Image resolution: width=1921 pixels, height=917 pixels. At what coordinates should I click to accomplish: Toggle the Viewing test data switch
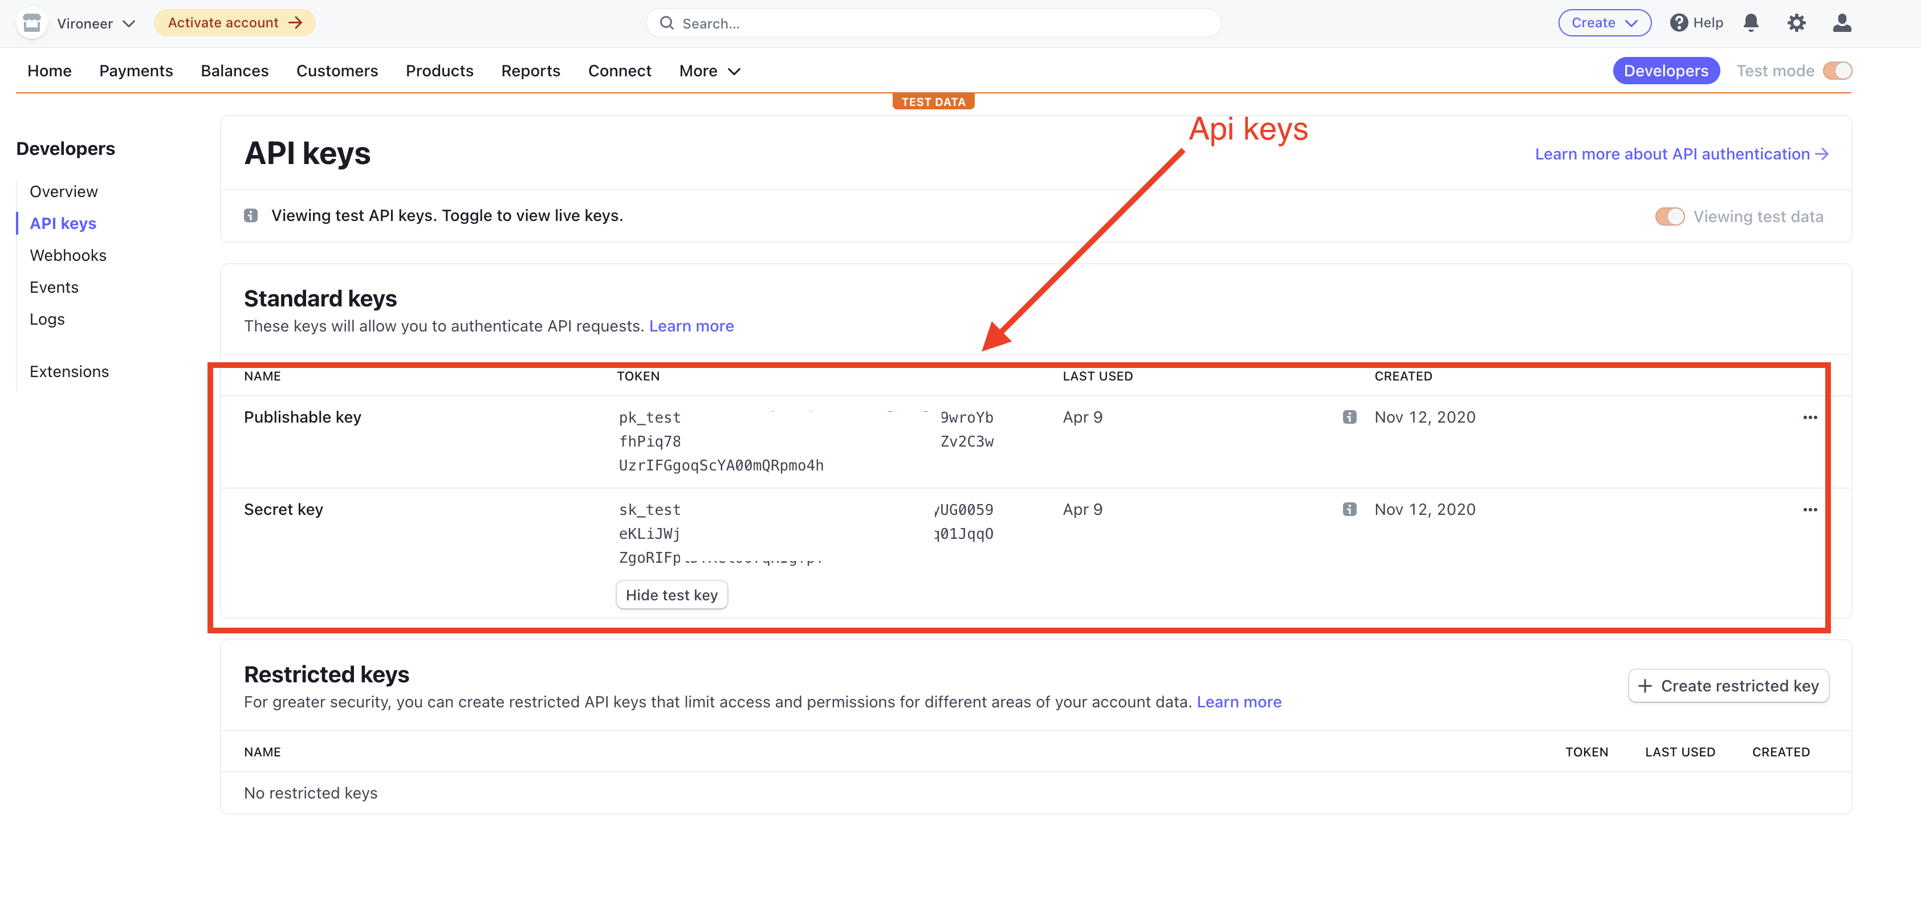point(1669,217)
